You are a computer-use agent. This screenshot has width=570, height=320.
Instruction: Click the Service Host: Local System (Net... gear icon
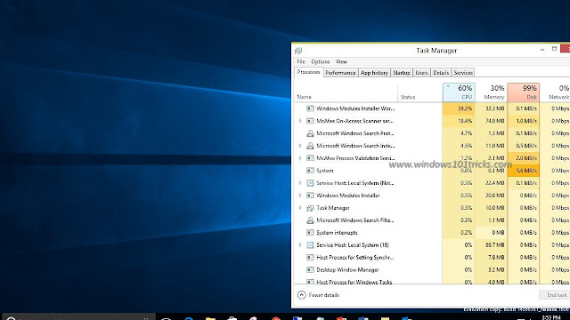click(x=310, y=183)
